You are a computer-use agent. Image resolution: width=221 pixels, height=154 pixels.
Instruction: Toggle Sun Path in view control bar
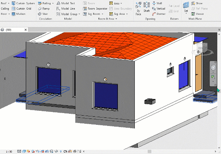pos(28,151)
